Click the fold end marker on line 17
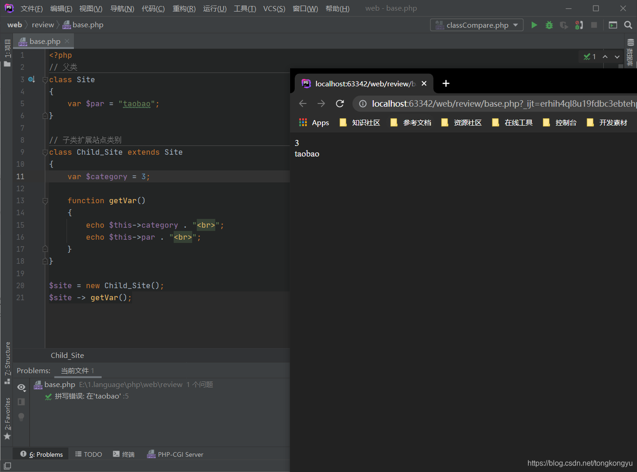This screenshot has width=637, height=472. point(45,249)
